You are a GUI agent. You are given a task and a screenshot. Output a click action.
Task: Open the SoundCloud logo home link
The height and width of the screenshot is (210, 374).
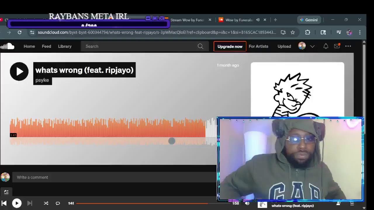7,46
